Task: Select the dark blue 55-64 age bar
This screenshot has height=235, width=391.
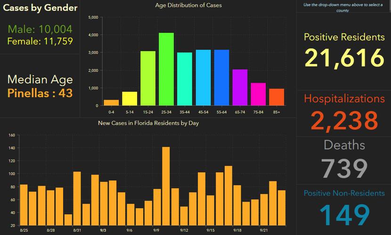Action: coord(221,78)
